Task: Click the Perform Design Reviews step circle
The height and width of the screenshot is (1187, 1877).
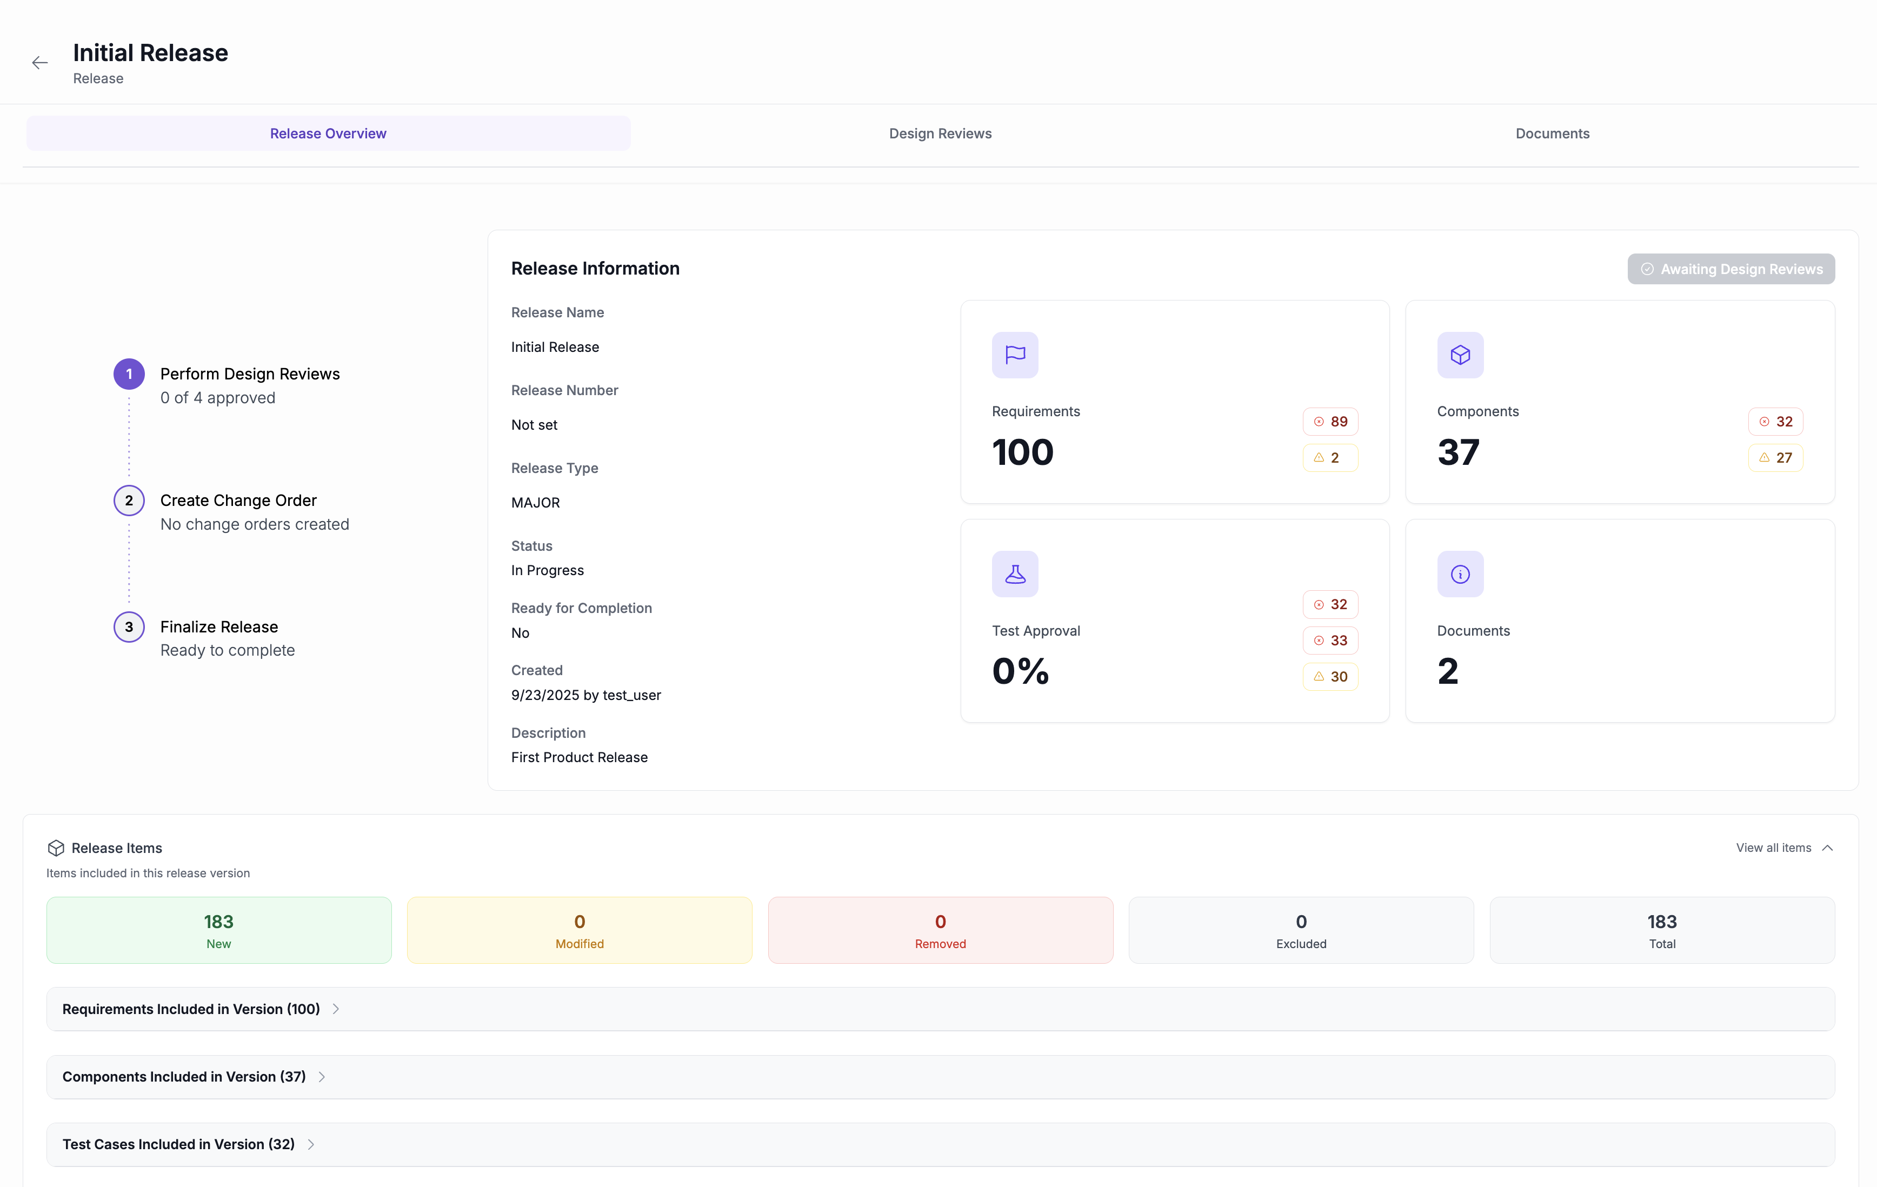Action: (129, 374)
